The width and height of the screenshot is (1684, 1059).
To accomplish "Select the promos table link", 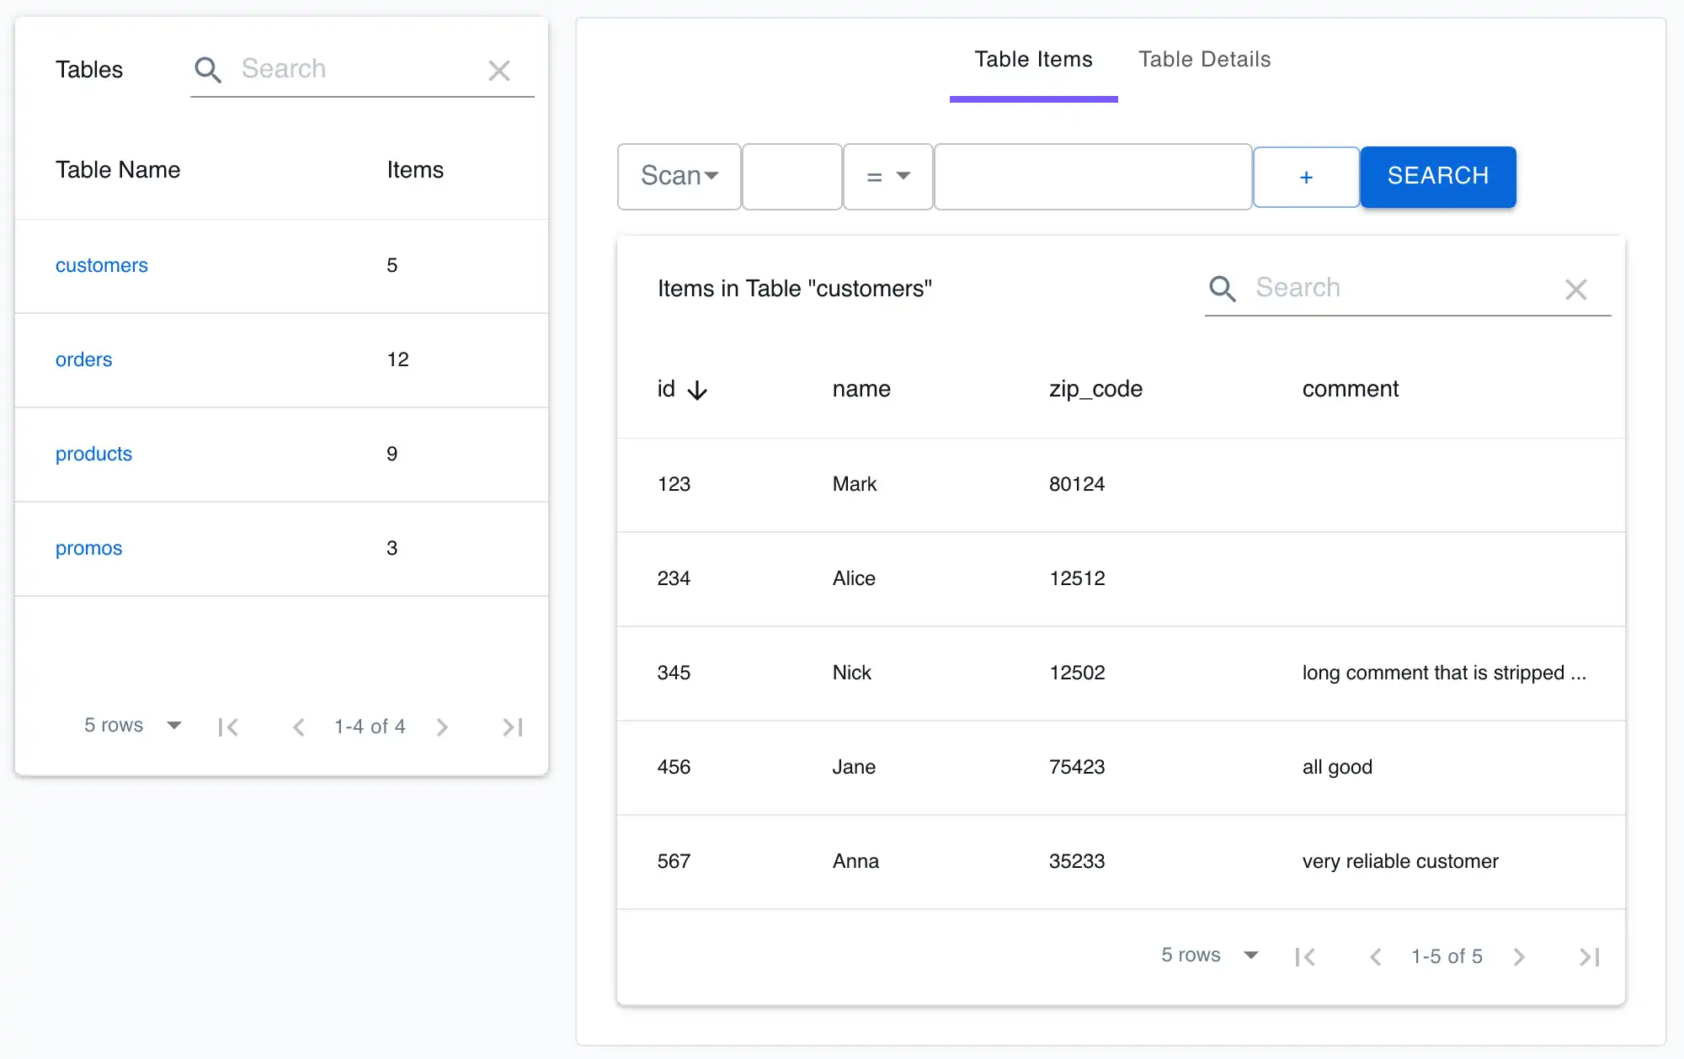I will point(88,546).
